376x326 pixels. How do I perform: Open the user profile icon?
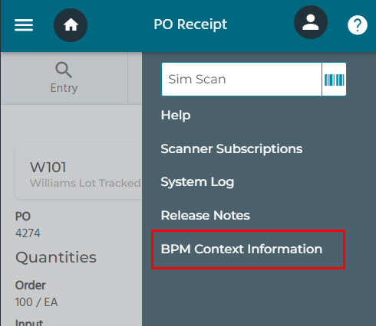(x=311, y=22)
